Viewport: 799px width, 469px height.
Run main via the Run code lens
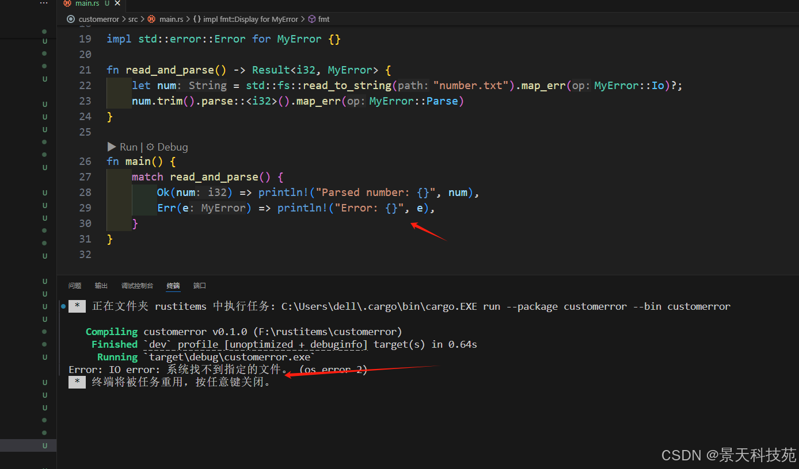[123, 147]
